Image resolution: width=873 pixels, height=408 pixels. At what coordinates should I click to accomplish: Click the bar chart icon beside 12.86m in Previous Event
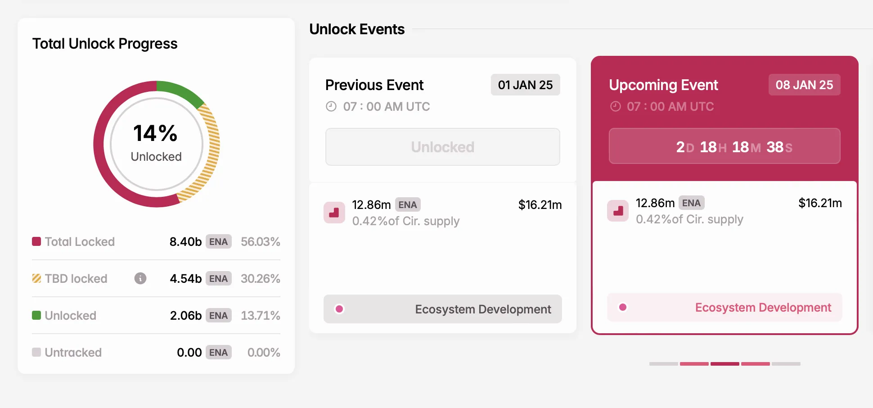(334, 212)
